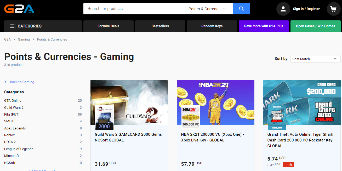Click the Back to Gaming arrow icon
Image resolution: width=342 pixels, height=171 pixels.
(x=6, y=82)
